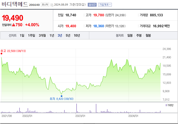
Task: Click the blue 최저 8,420 marker dot
Action: (x=62, y=96)
